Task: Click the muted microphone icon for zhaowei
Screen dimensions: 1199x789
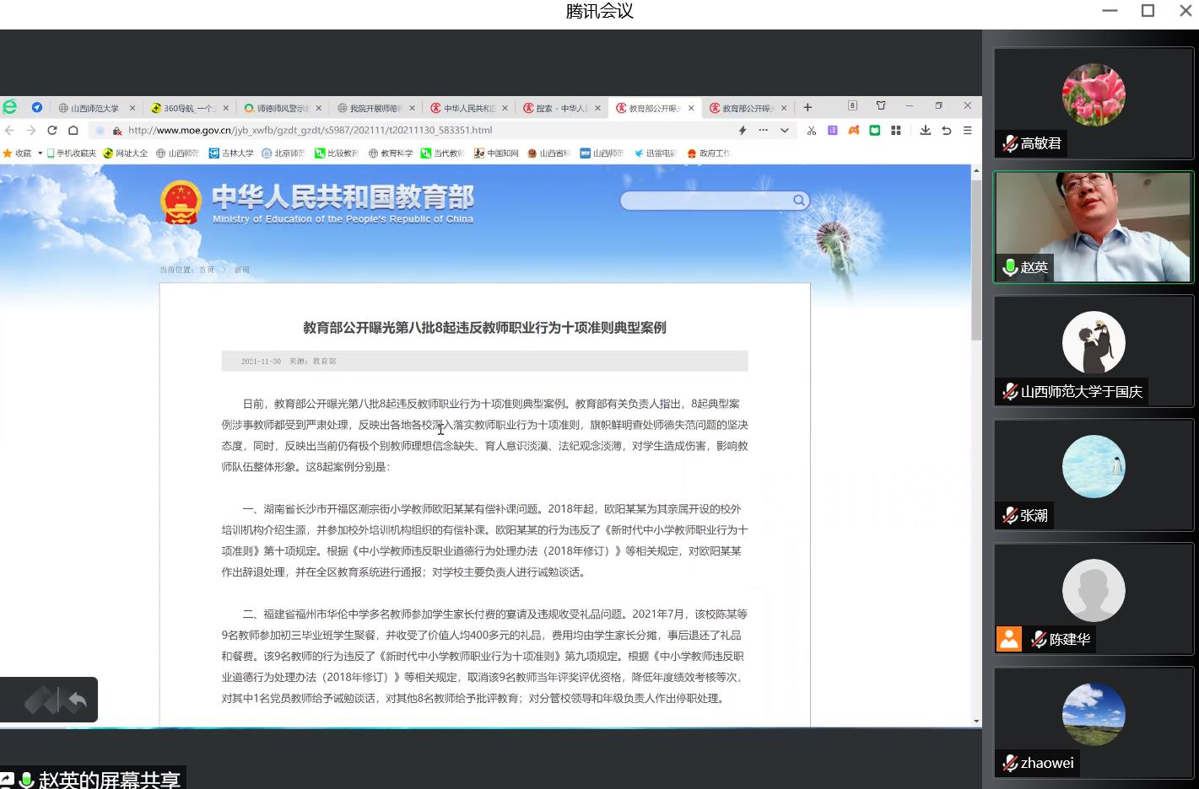Action: point(1009,763)
